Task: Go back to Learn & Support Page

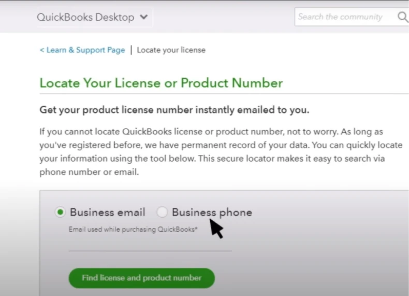Action: [82, 50]
